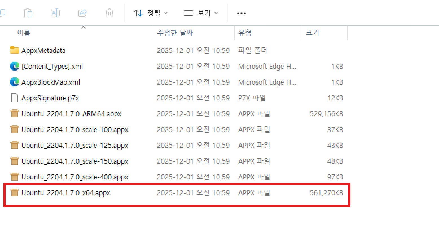Click the package icon of scale-125 appx
Screen dimensions: 439x241
point(14,145)
